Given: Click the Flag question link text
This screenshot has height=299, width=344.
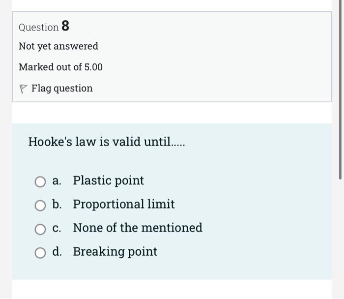Looking at the screenshot, I should coord(62,89).
